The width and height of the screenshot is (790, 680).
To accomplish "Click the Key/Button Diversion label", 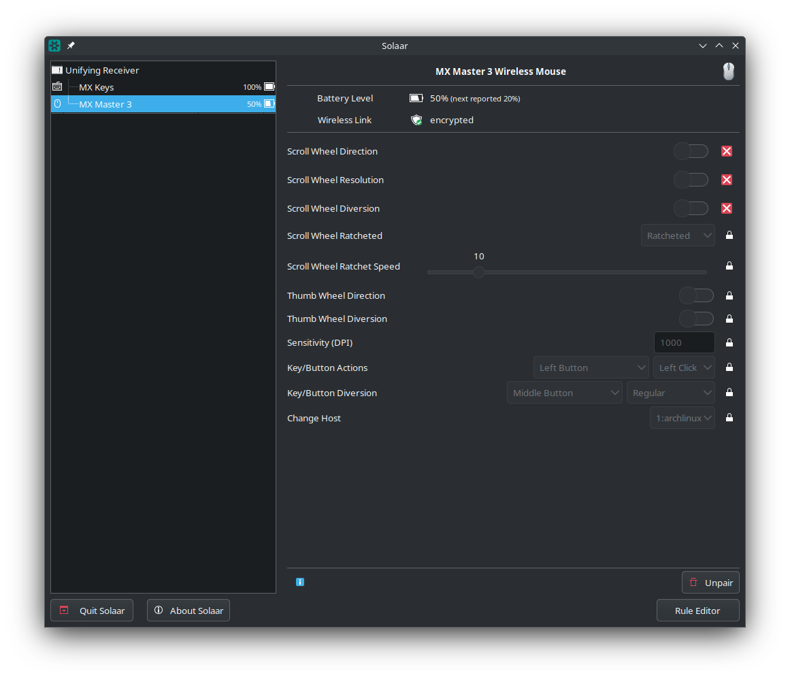I will (332, 393).
